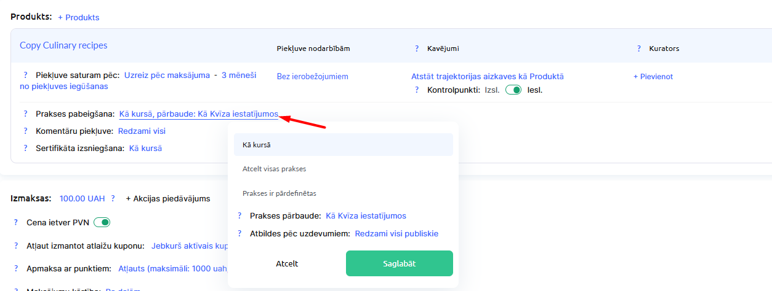Screen dimensions: 772x291
Task: Open Redzami visi publiskie answers dropdown
Action: click(x=396, y=233)
